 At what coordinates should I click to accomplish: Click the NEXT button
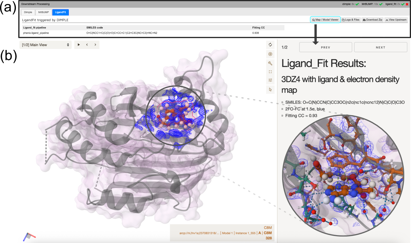point(380,47)
